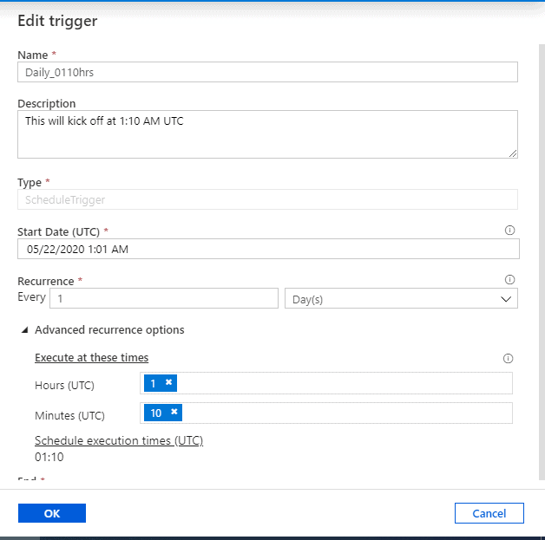Click the disabled ScheduleTrigger type field
The image size is (545, 540).
tap(267, 199)
